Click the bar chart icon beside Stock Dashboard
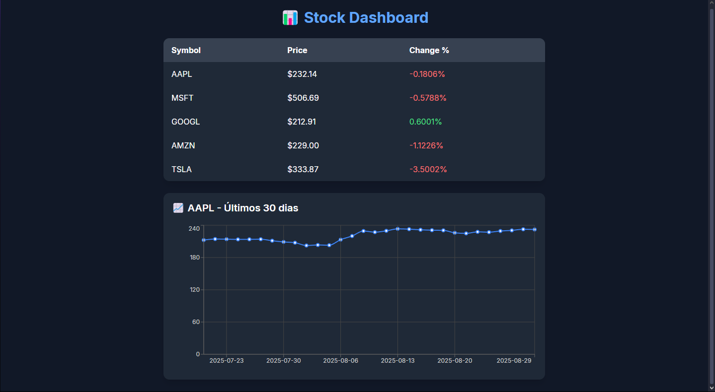715x392 pixels. click(290, 18)
